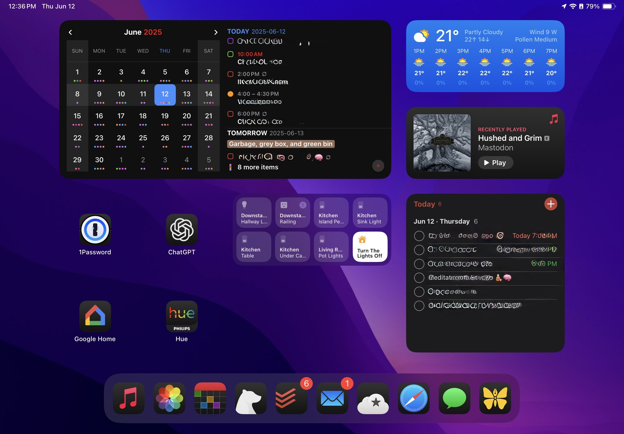Open Safari from the dock
The width and height of the screenshot is (624, 434).
tap(414, 398)
